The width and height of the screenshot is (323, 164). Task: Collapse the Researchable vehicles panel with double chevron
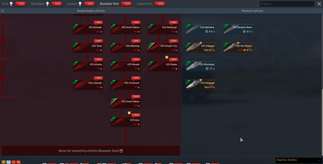tap(3, 11)
